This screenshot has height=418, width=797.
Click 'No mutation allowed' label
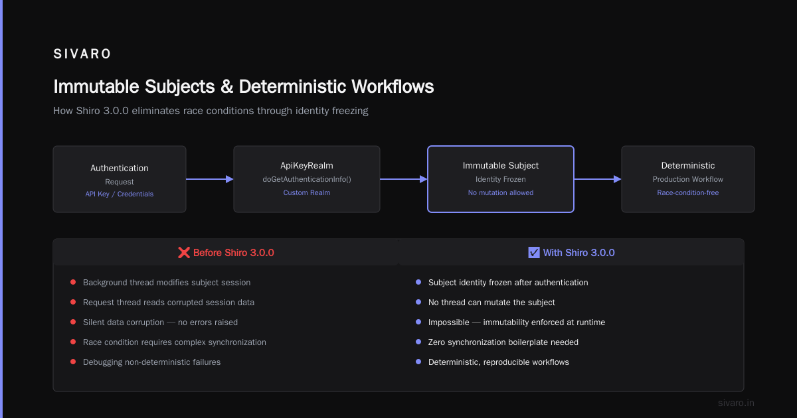point(501,192)
